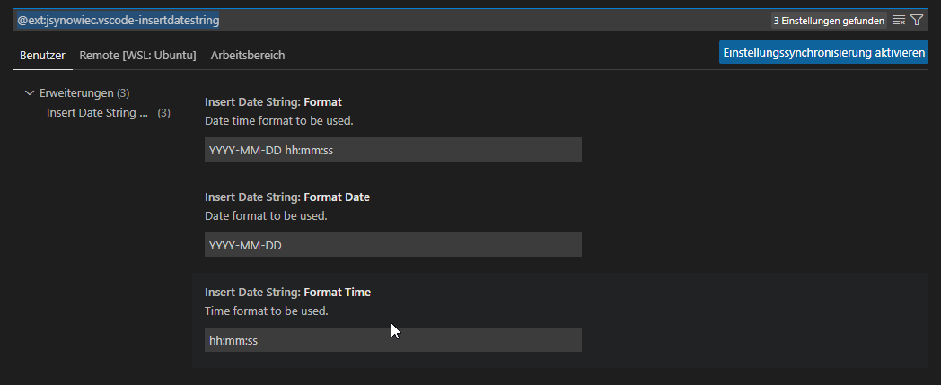Click the Format Date YYYY-MM-DD field
Viewport: 941px width, 385px height.
392,245
